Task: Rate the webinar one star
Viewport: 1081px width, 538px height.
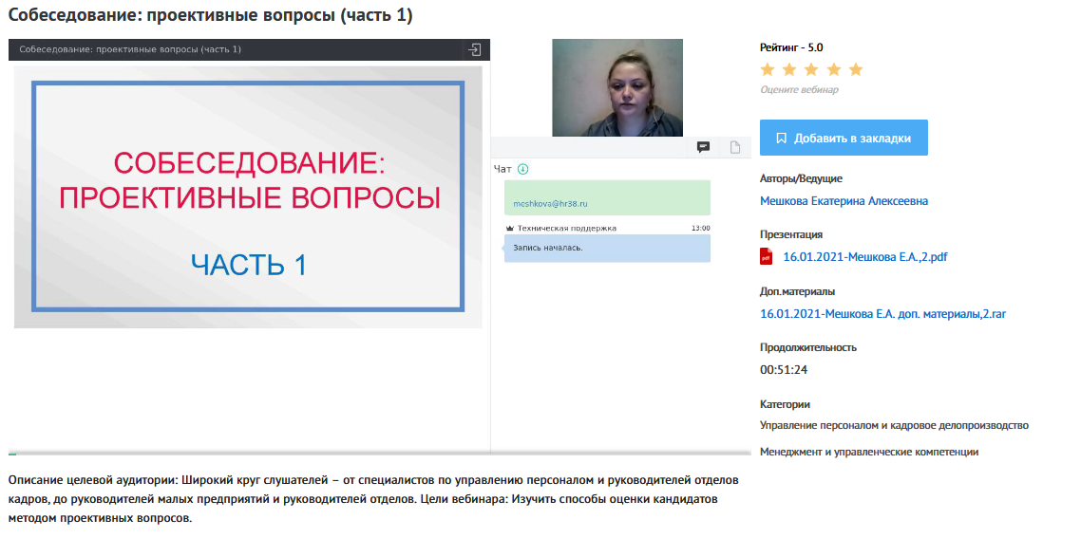Action: click(768, 70)
